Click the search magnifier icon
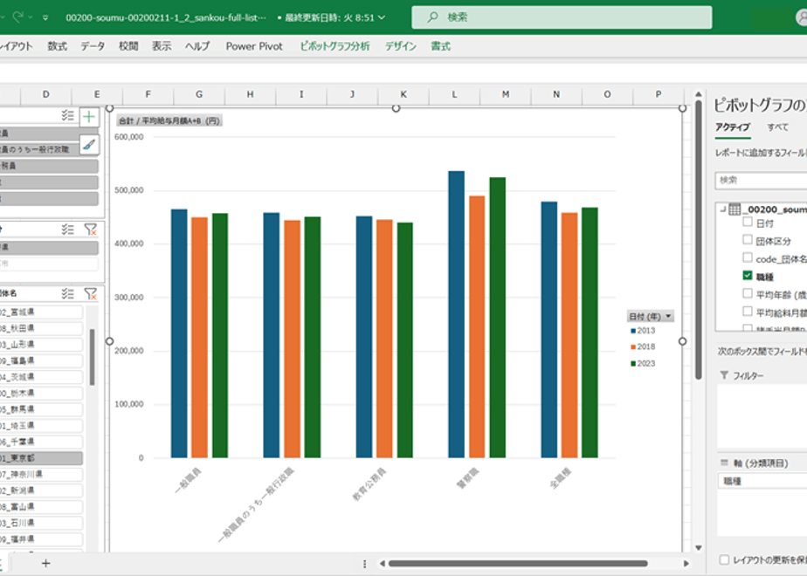Image resolution: width=807 pixels, height=576 pixels. click(x=433, y=17)
